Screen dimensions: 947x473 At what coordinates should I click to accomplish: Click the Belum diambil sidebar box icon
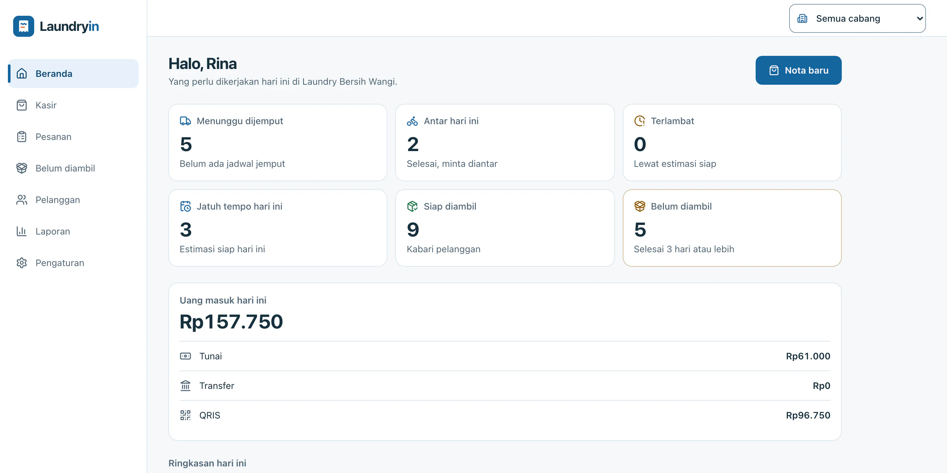pyautogui.click(x=22, y=168)
